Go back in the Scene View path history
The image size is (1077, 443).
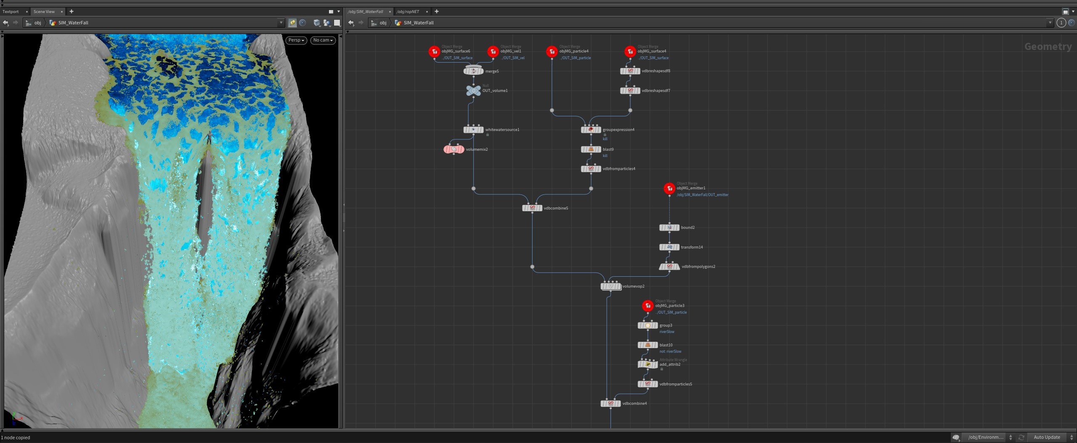(5, 23)
